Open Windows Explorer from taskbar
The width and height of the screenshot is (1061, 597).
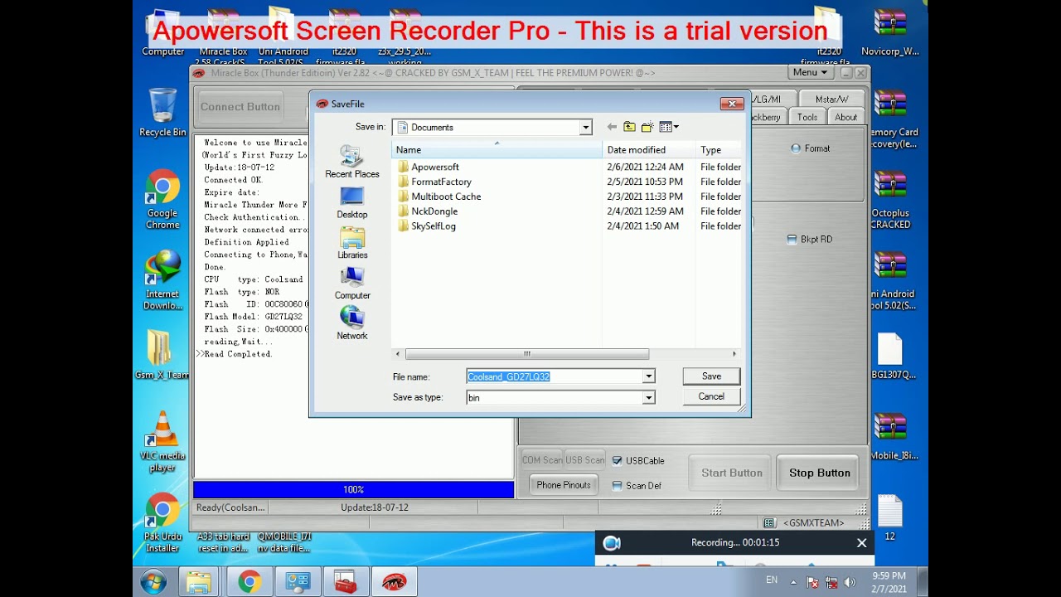[199, 582]
